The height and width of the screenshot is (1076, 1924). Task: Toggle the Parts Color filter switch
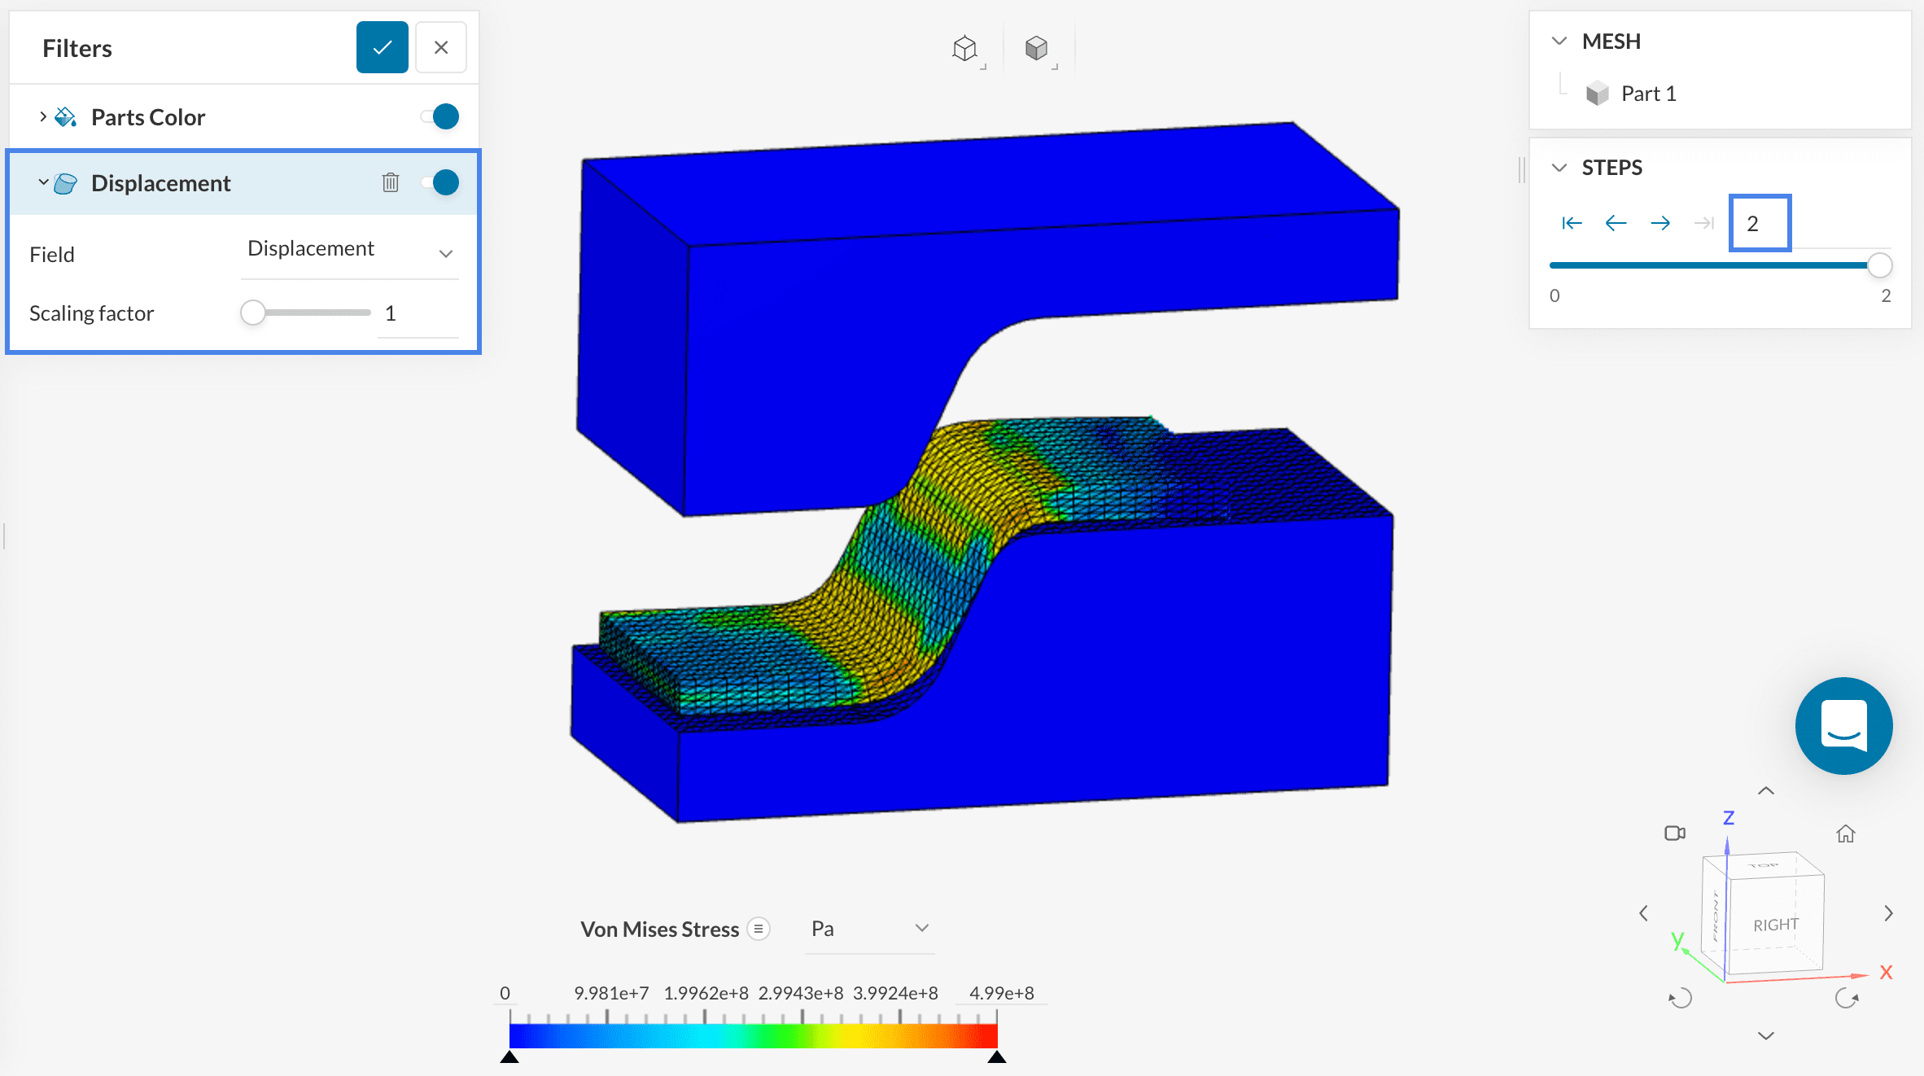coord(441,116)
